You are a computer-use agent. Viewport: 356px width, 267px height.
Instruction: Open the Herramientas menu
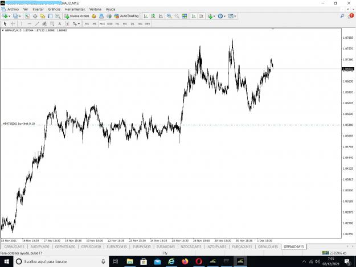[75, 9]
